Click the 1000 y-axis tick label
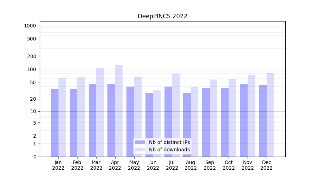Screen dimensions: 317x176 (30, 26)
